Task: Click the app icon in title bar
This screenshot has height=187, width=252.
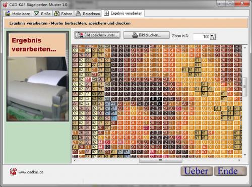Action: coord(5,5)
